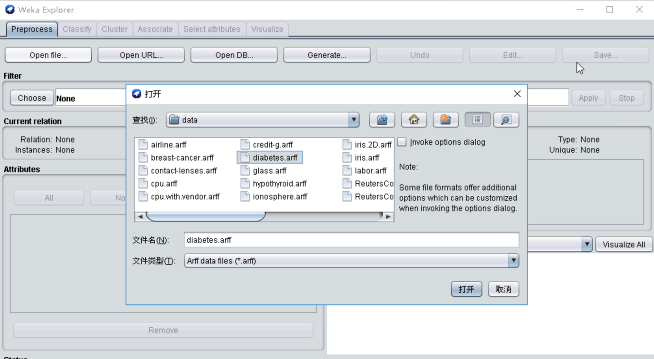Select the airline.arff file icon
Image resolution: width=654 pixels, height=359 pixels.
tap(143, 145)
